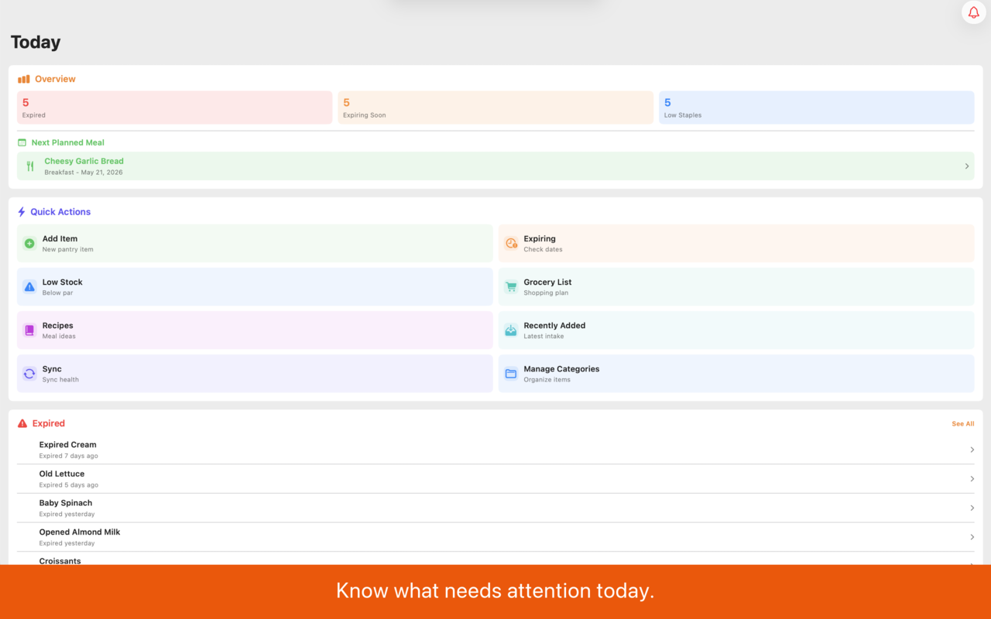Open Recently Added tile

pos(736,330)
